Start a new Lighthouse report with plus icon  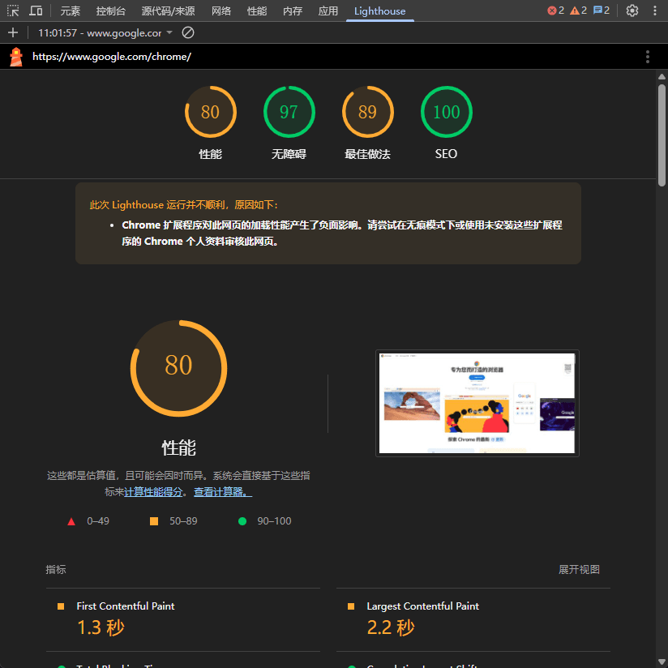pos(13,32)
